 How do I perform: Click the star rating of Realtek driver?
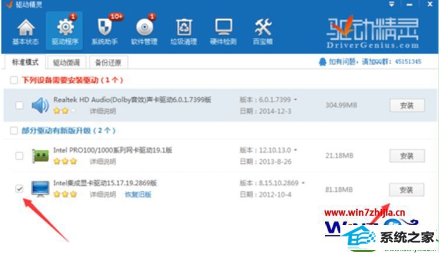pyautogui.click(x=64, y=111)
